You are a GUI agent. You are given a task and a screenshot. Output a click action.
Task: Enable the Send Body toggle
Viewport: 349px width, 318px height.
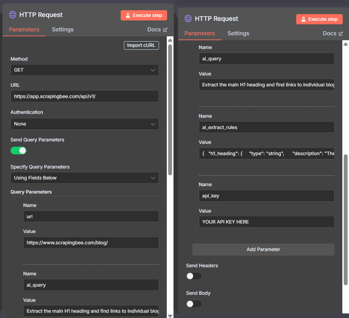click(194, 304)
